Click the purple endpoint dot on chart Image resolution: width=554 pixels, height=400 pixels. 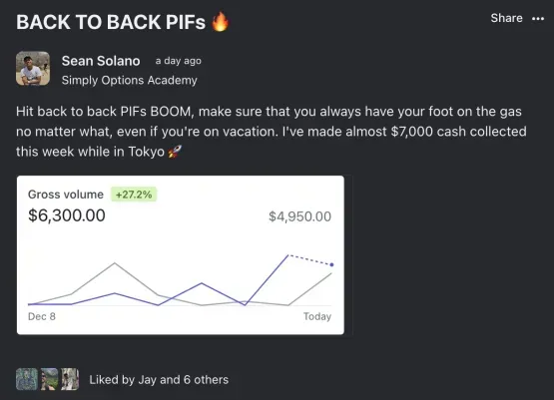(x=331, y=264)
